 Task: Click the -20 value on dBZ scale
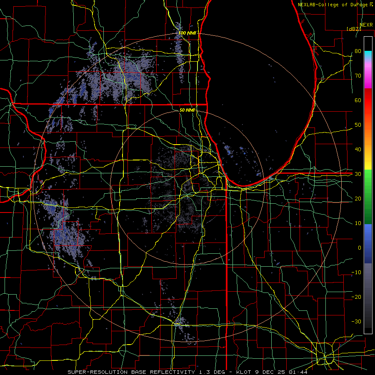coord(356,297)
